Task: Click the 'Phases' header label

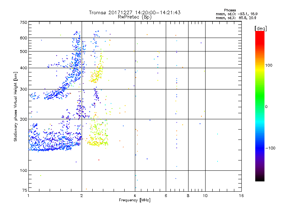Action: 230,10
